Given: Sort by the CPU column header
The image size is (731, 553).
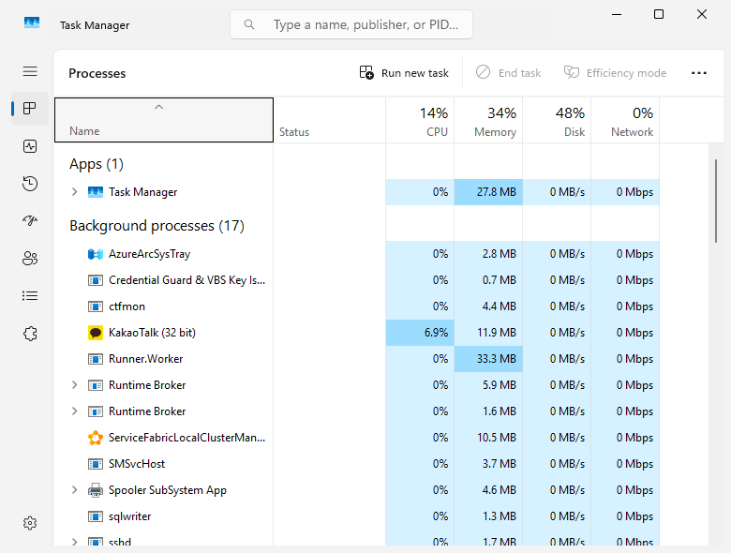Looking at the screenshot, I should [x=420, y=120].
